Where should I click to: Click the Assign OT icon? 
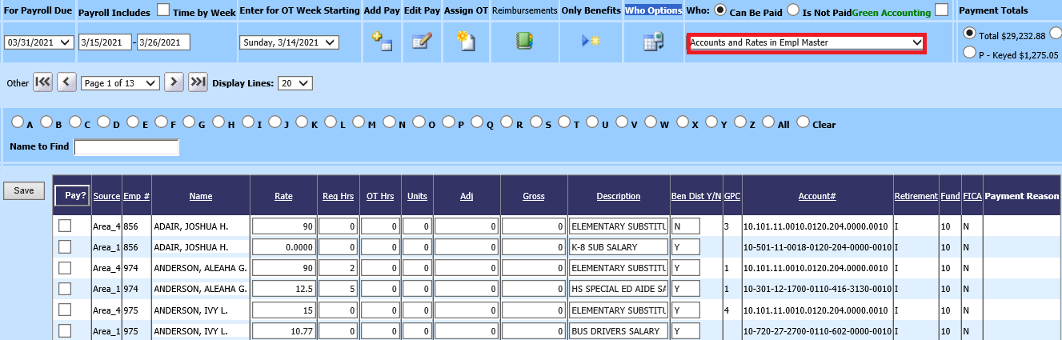[466, 42]
